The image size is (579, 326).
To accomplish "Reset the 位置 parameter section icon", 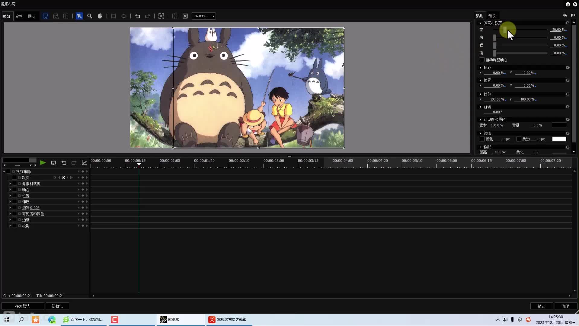I will click(x=568, y=80).
